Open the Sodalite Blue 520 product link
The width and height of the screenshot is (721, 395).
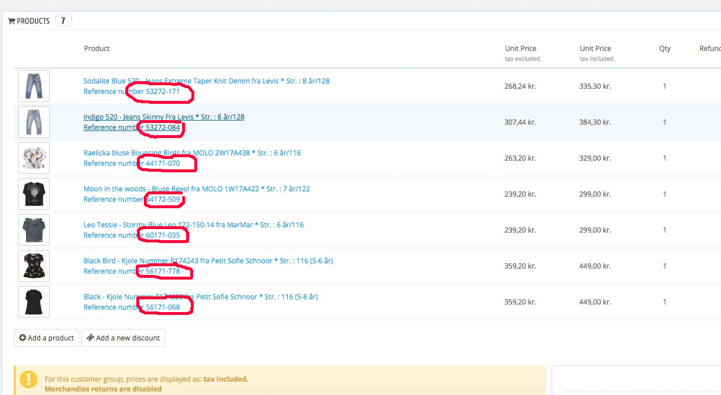[206, 81]
